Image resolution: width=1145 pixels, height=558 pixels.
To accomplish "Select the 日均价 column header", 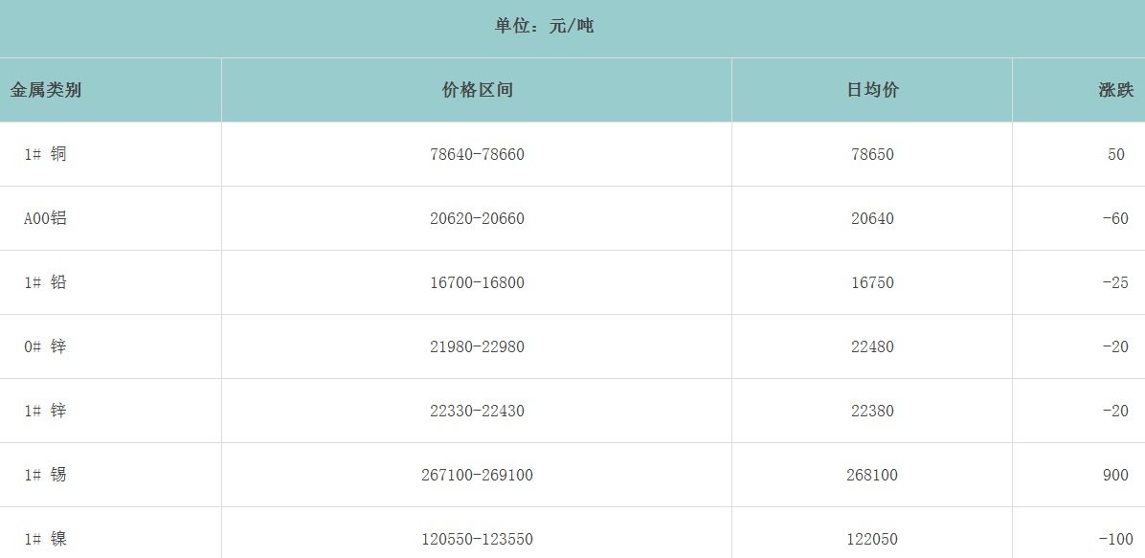I will (872, 90).
